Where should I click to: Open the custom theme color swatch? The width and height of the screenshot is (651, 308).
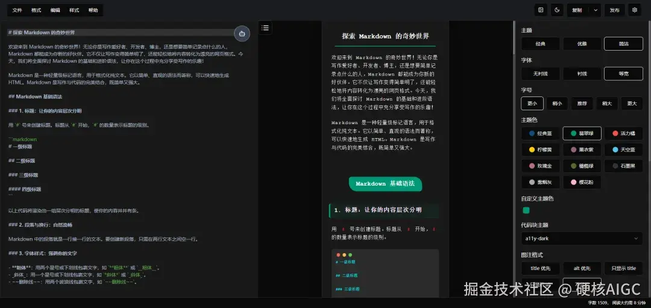(x=526, y=210)
